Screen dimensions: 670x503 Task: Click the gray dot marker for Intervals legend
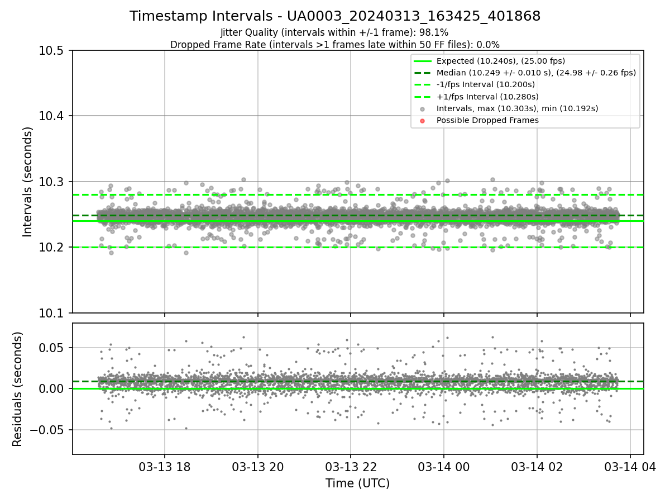(x=423, y=109)
